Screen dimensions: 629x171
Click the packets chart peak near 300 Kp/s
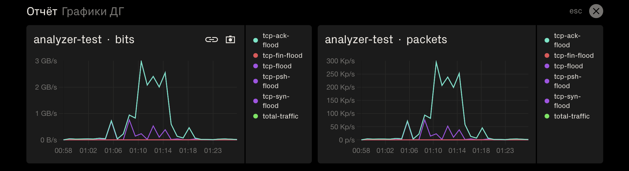click(x=436, y=61)
